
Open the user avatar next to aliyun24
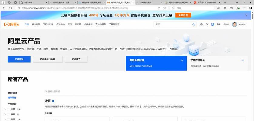pos(234,25)
